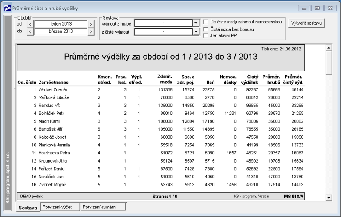Click the 'Zdanit. mzda' column header
This screenshot has width=341, height=217.
click(165, 80)
